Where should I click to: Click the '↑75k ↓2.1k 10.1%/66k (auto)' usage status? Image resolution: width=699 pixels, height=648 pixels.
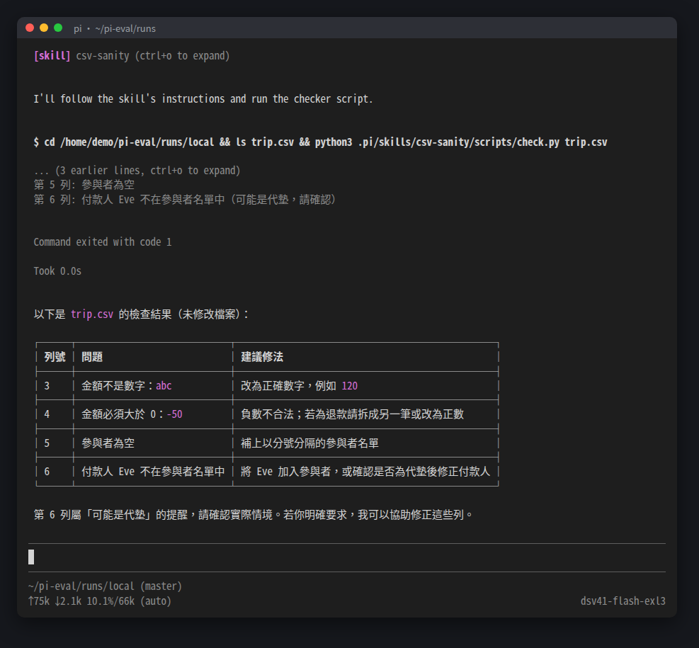pyautogui.click(x=99, y=601)
